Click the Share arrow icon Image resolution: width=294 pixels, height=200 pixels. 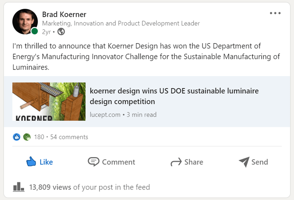[x=176, y=162]
